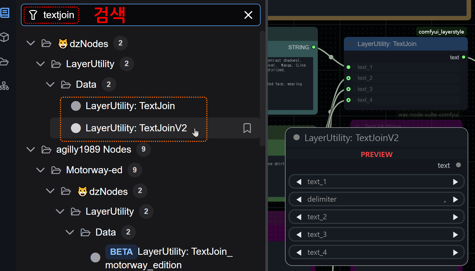This screenshot has width=475, height=271.
Task: Click the preview text output dot
Action: point(458,165)
